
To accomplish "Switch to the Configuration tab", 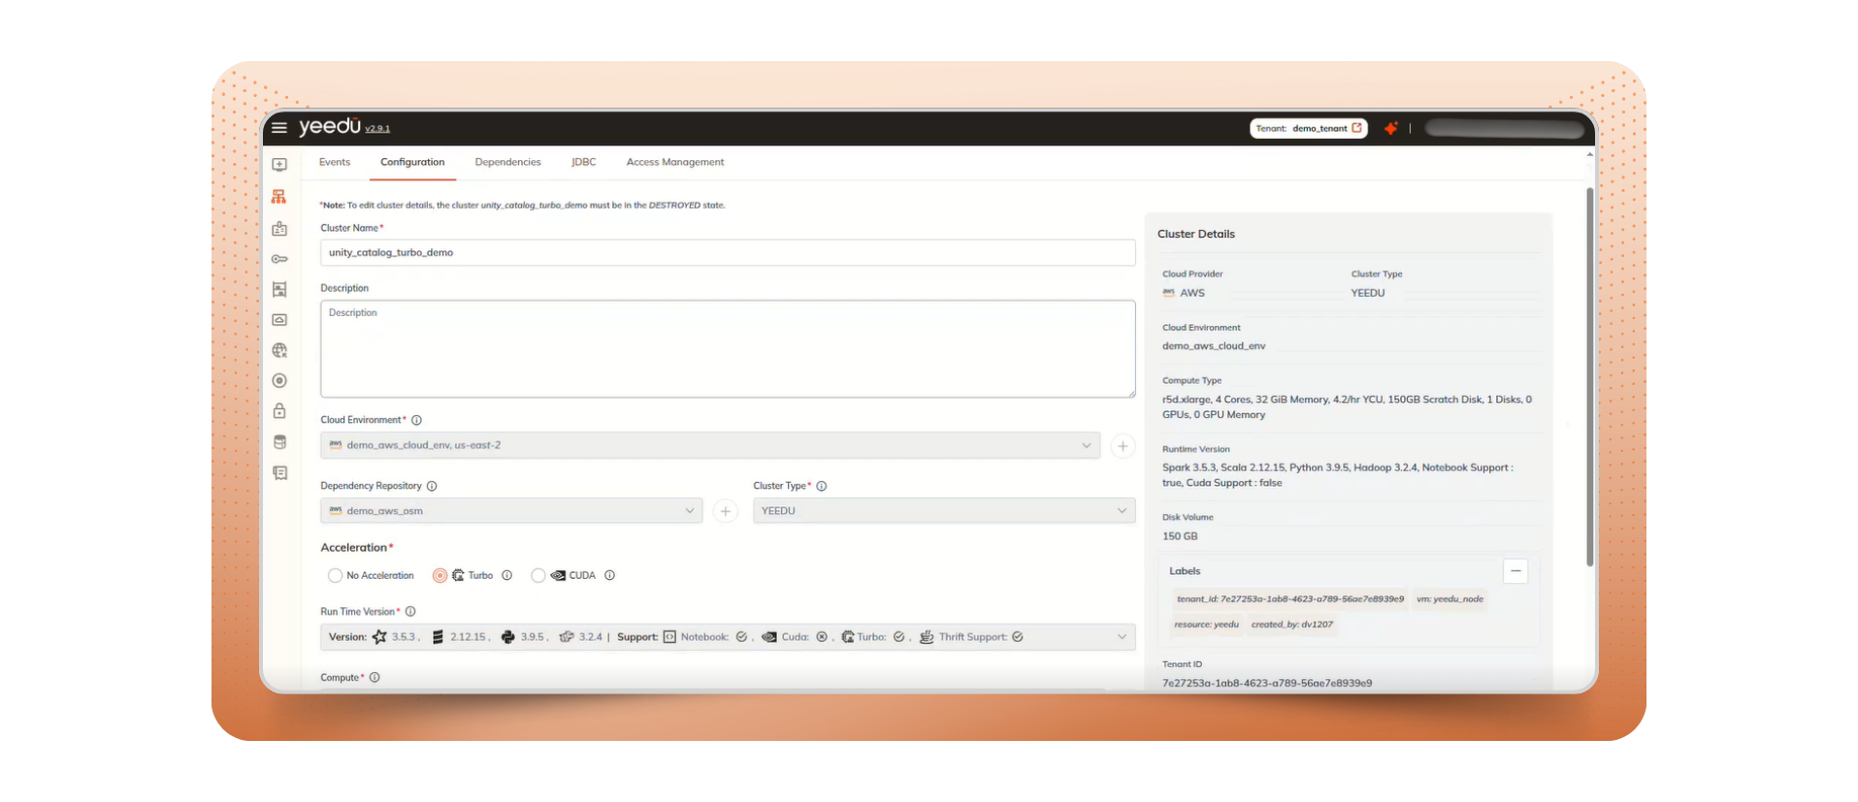I will 412,162.
